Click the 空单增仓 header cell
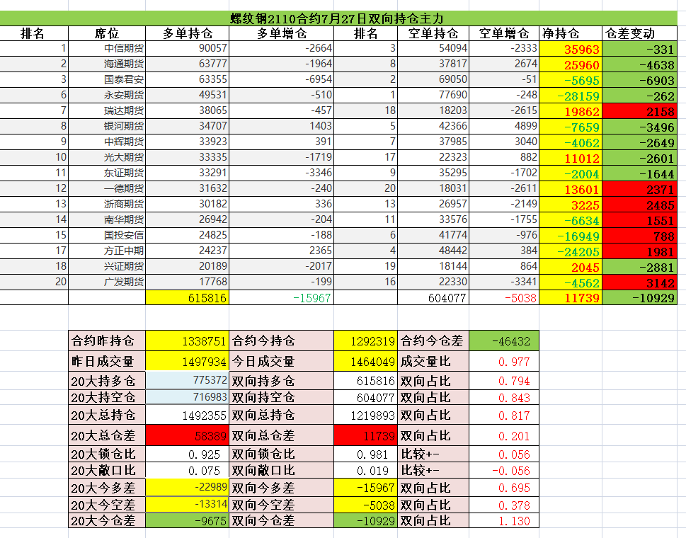This screenshot has height=538, width=686. tap(503, 33)
